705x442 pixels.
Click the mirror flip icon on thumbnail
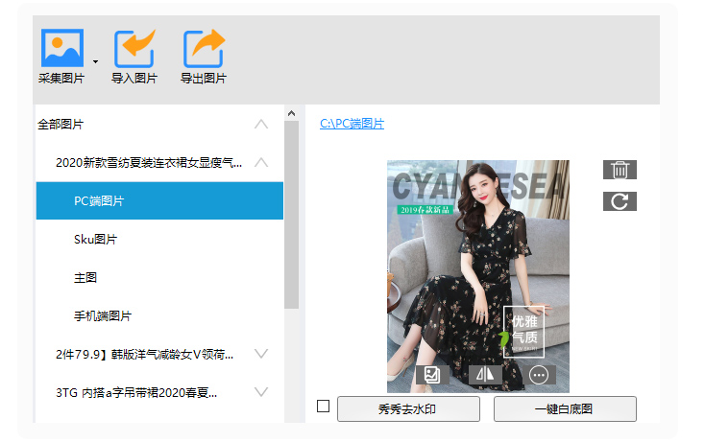(x=485, y=375)
